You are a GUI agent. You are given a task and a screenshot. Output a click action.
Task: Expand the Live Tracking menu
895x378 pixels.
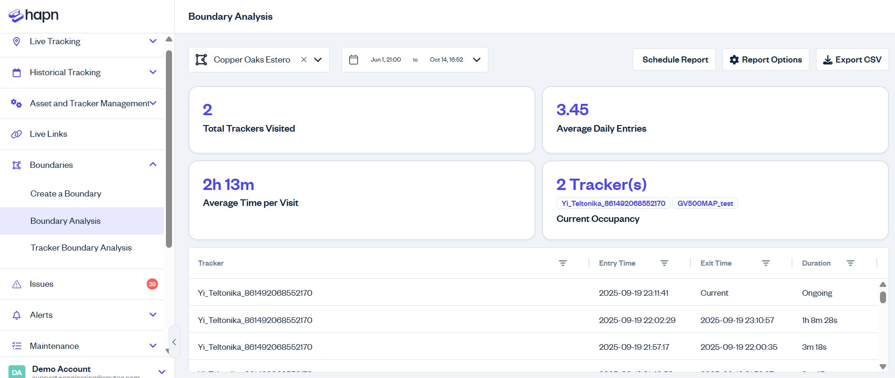[153, 41]
